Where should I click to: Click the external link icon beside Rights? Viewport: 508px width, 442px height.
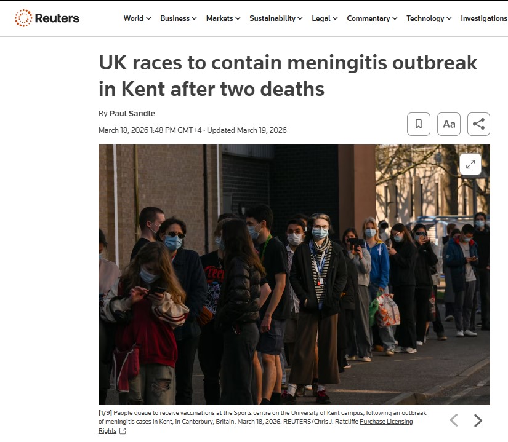click(123, 431)
